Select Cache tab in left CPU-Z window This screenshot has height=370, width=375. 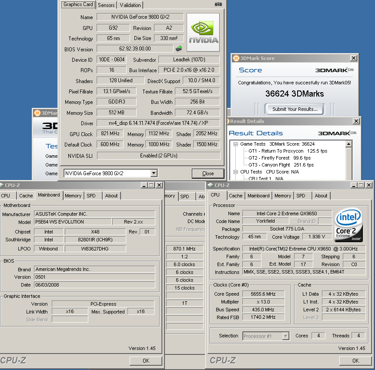click(26, 196)
